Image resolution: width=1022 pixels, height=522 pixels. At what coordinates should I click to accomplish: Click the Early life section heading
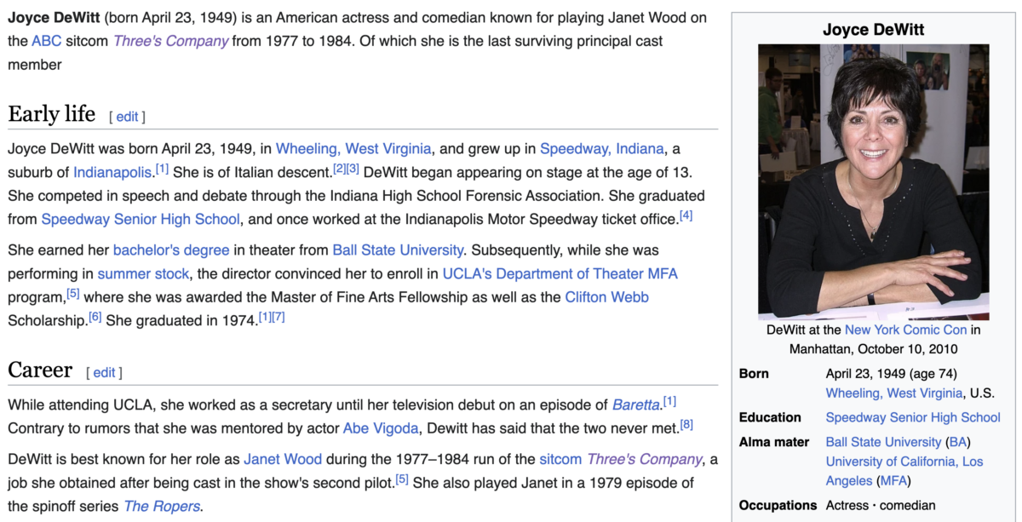(x=53, y=114)
